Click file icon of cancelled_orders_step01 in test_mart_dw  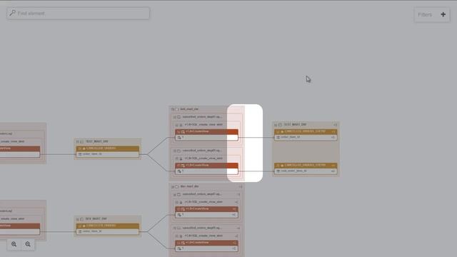(x=179, y=117)
